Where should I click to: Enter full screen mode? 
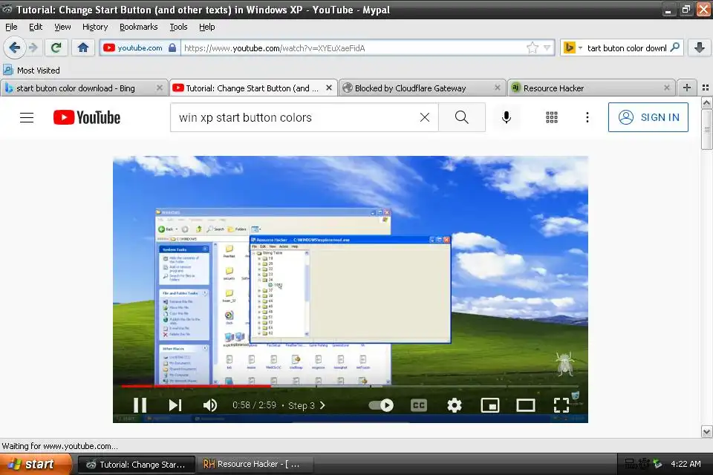pos(561,405)
